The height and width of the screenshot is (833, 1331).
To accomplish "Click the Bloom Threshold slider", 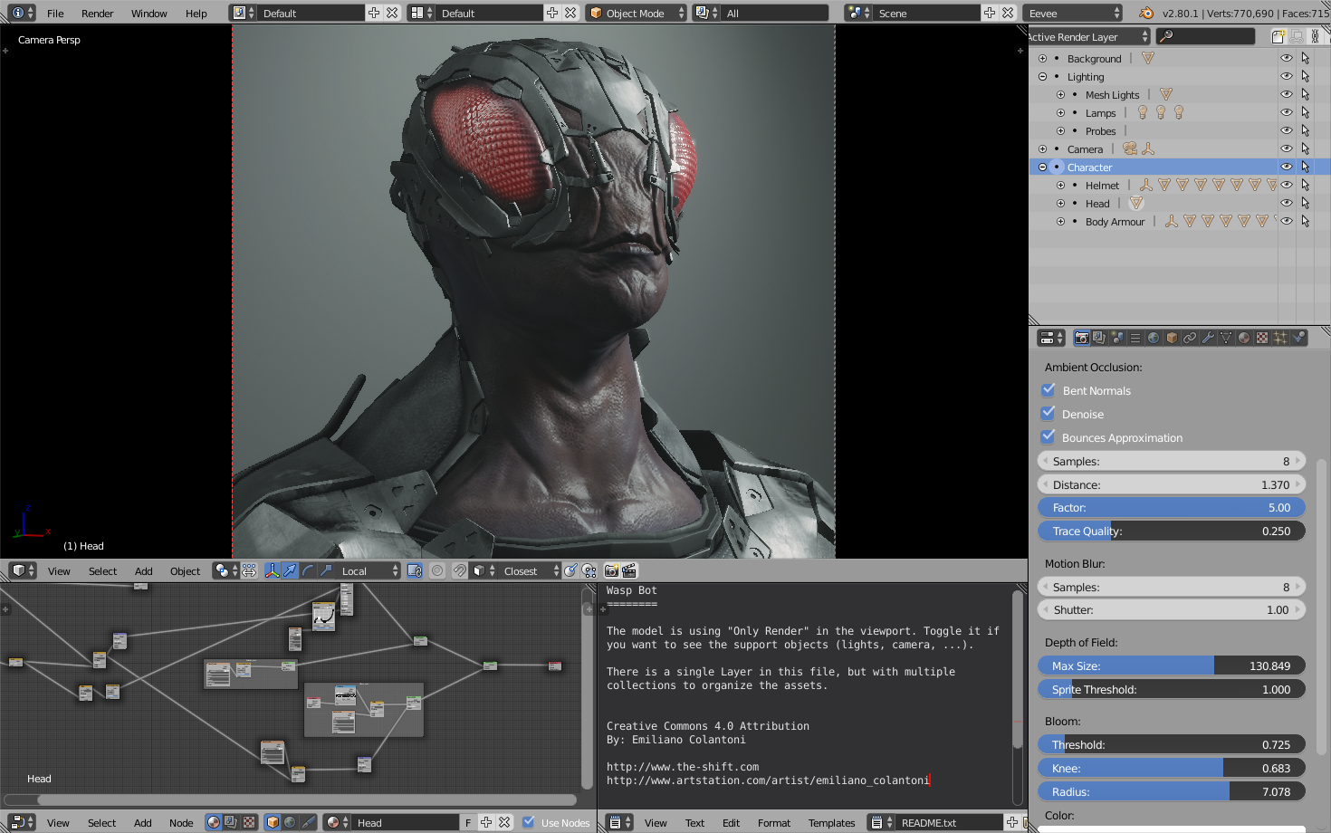I will click(1172, 743).
